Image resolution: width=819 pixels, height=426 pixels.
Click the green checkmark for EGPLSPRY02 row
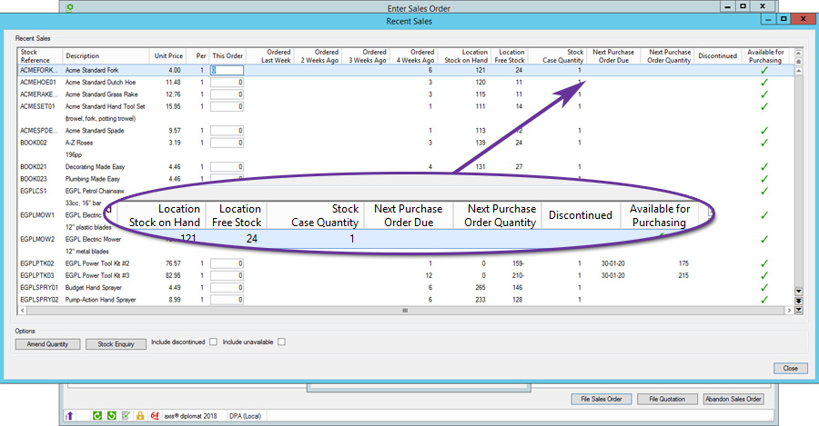(x=764, y=300)
